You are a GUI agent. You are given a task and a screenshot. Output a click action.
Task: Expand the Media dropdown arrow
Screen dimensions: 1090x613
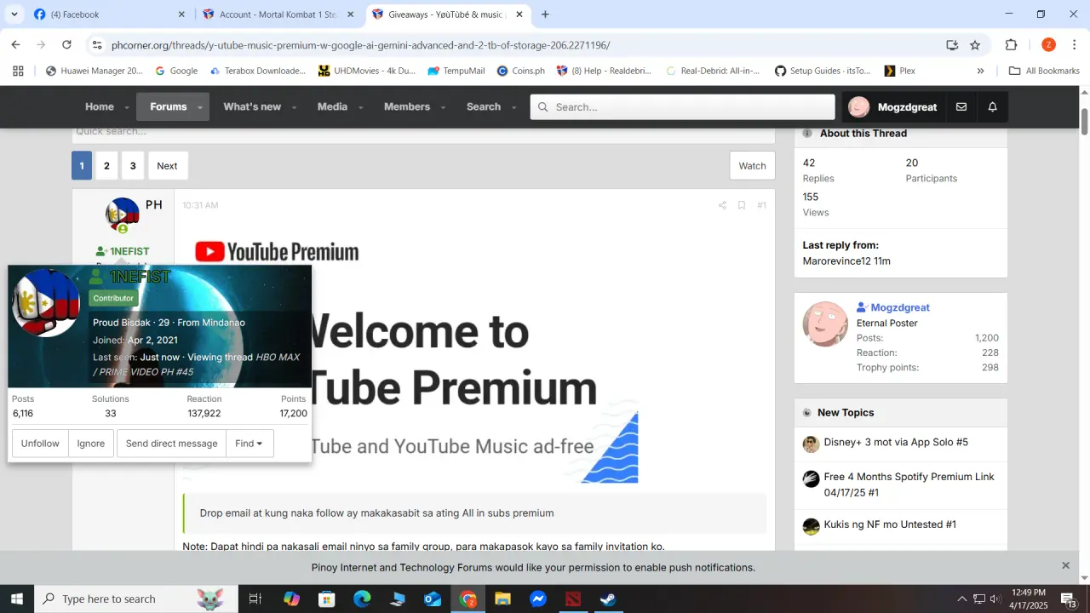click(x=361, y=108)
